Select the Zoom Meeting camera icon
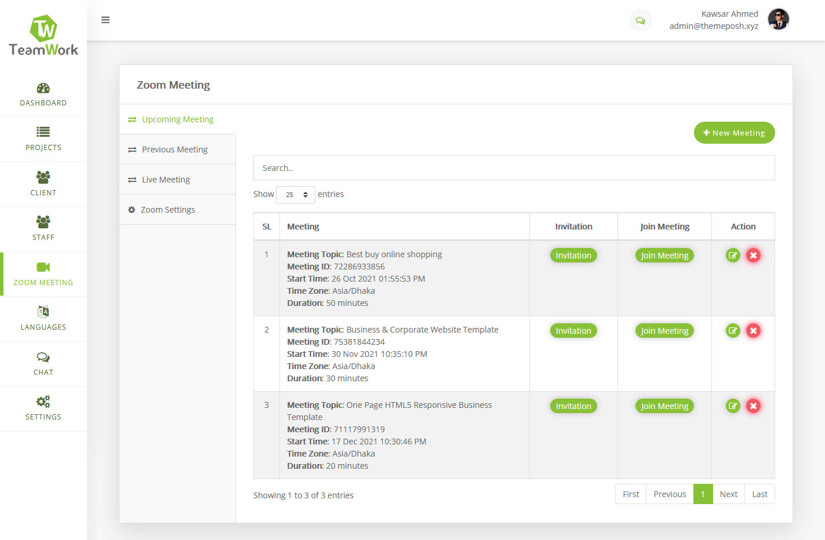Screen dimensions: 825x540 43,267
